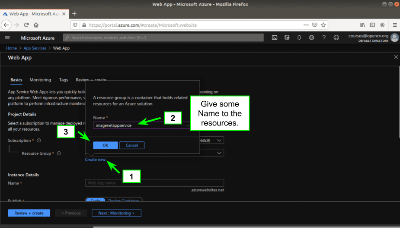Click the < Previous button
This screenshot has width=400, height=228.
[71, 213]
